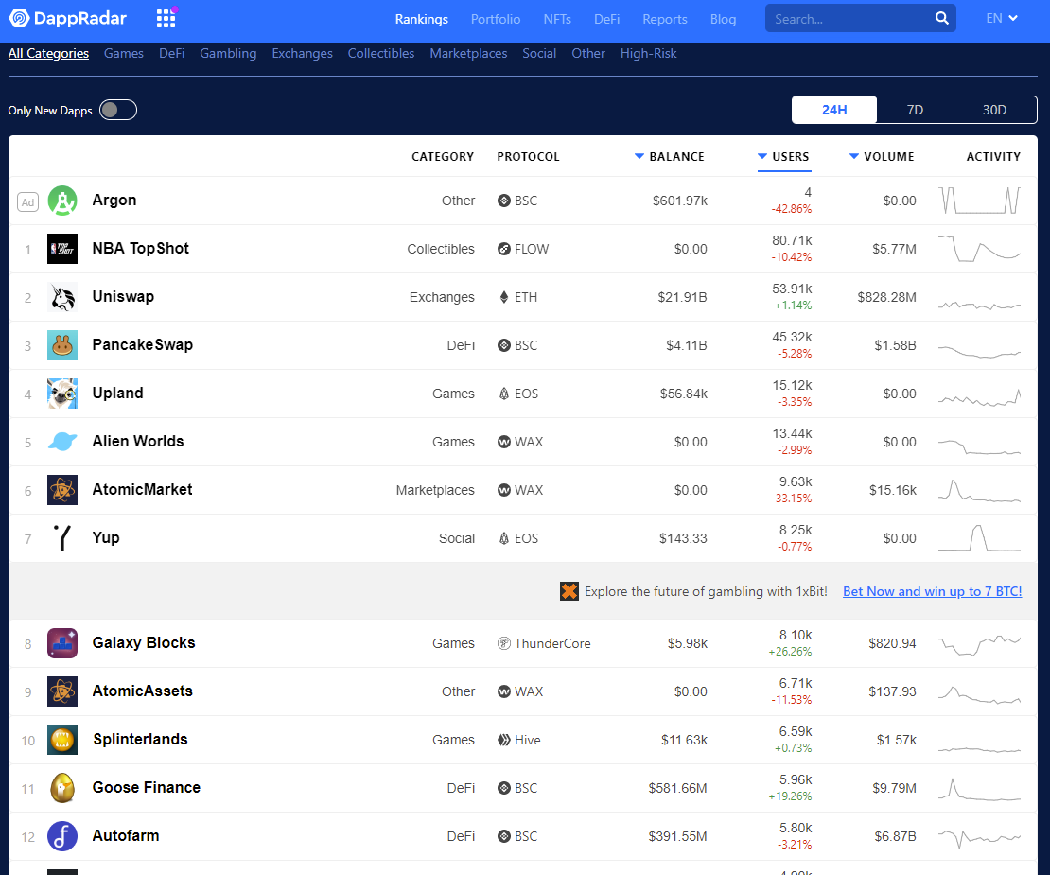Select the Marketplaces category tab

469,54
